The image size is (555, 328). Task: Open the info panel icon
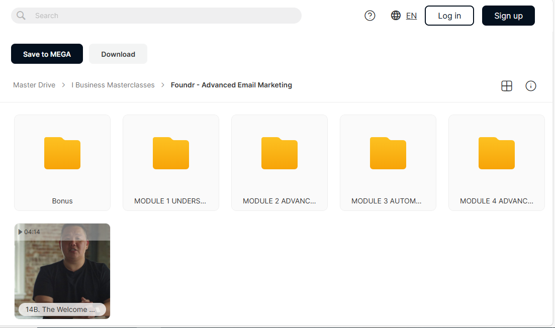click(x=530, y=85)
